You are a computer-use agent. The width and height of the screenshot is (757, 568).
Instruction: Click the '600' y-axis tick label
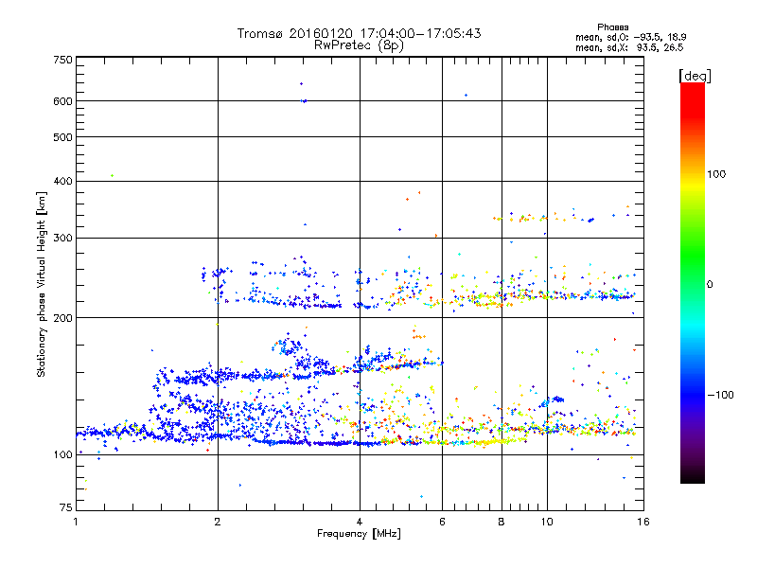coord(62,101)
